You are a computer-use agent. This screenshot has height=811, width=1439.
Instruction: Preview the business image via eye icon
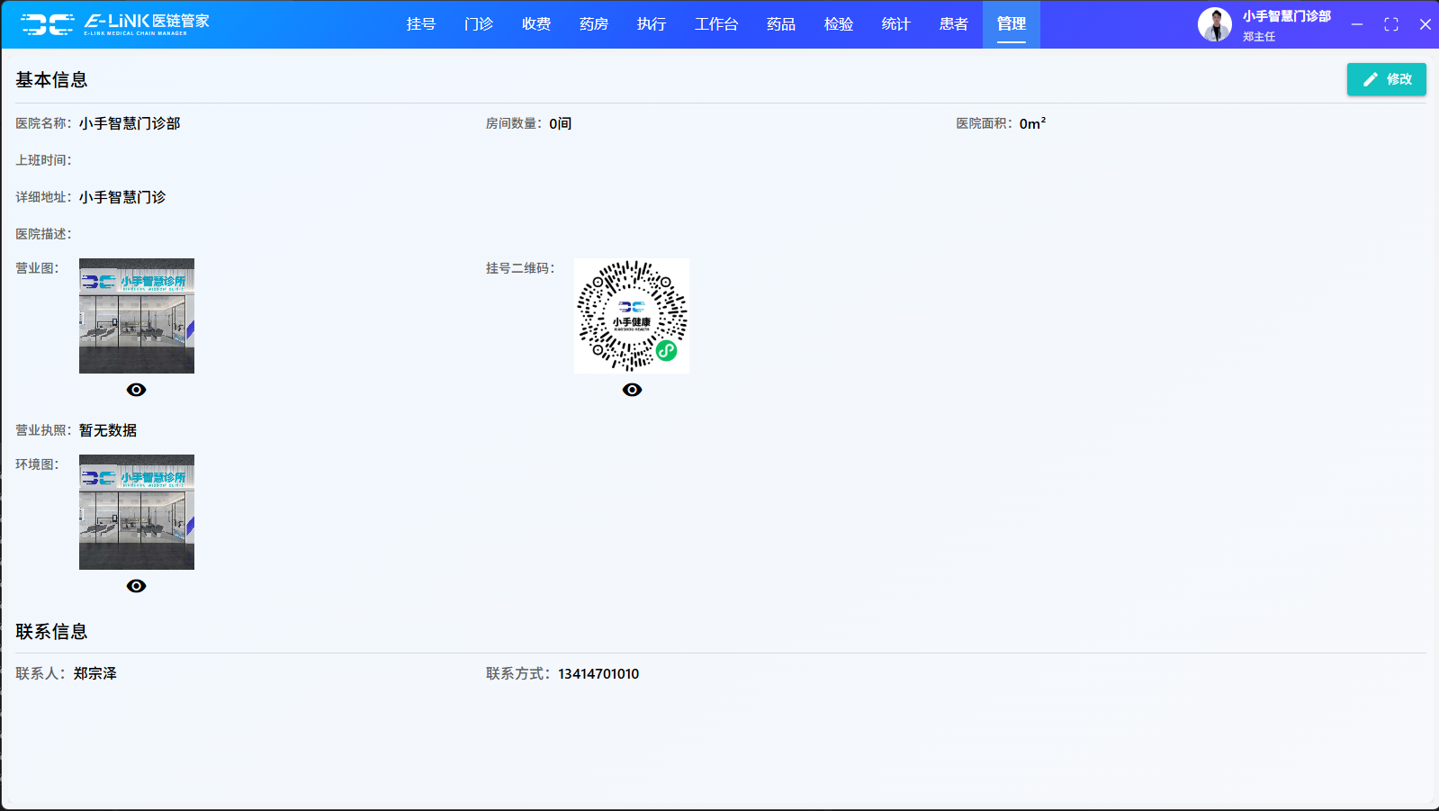click(136, 390)
